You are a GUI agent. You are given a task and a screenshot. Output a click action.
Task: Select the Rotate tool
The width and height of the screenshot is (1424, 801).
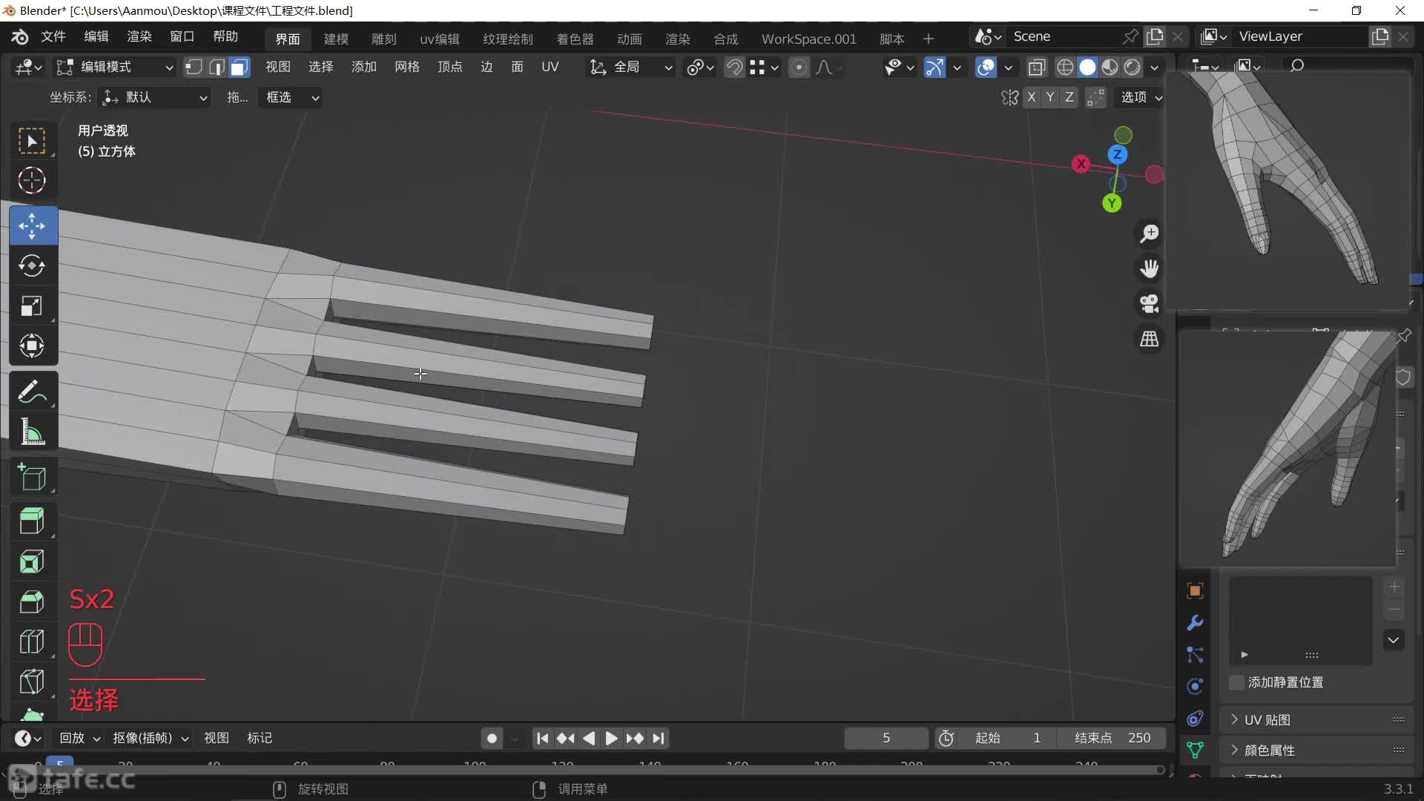point(32,266)
